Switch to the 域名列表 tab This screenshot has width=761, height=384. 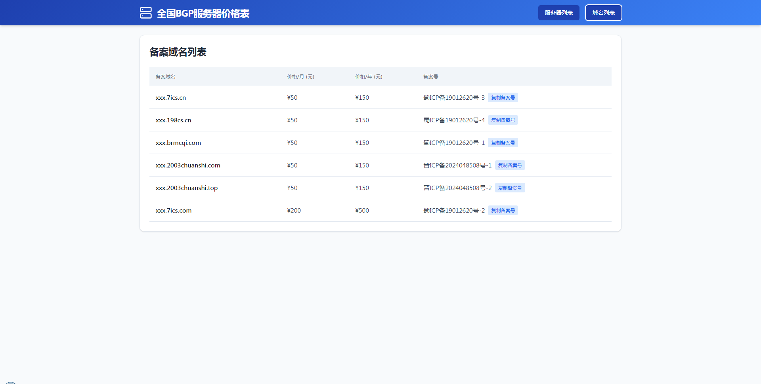point(603,13)
